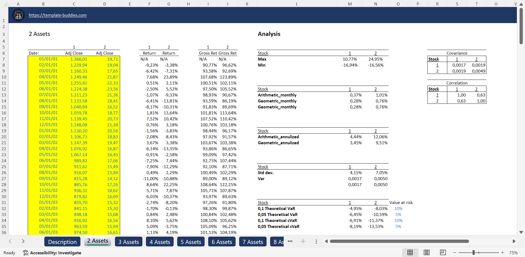Select the 10,77% Max value
The width and height of the screenshot is (525, 257).
coord(350,59)
